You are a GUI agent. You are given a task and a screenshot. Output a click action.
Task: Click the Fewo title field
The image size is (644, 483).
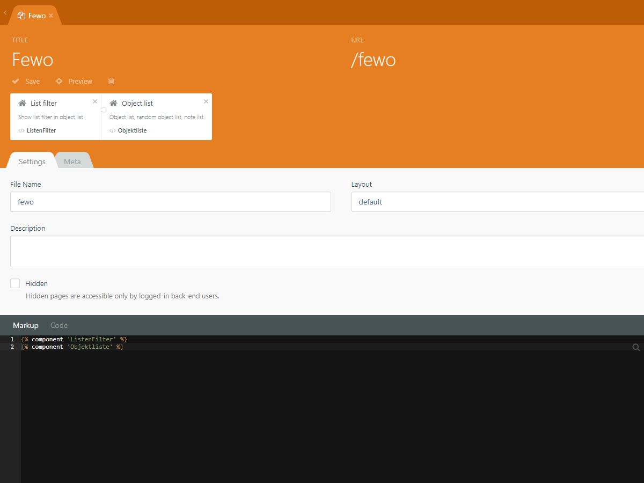[33, 59]
